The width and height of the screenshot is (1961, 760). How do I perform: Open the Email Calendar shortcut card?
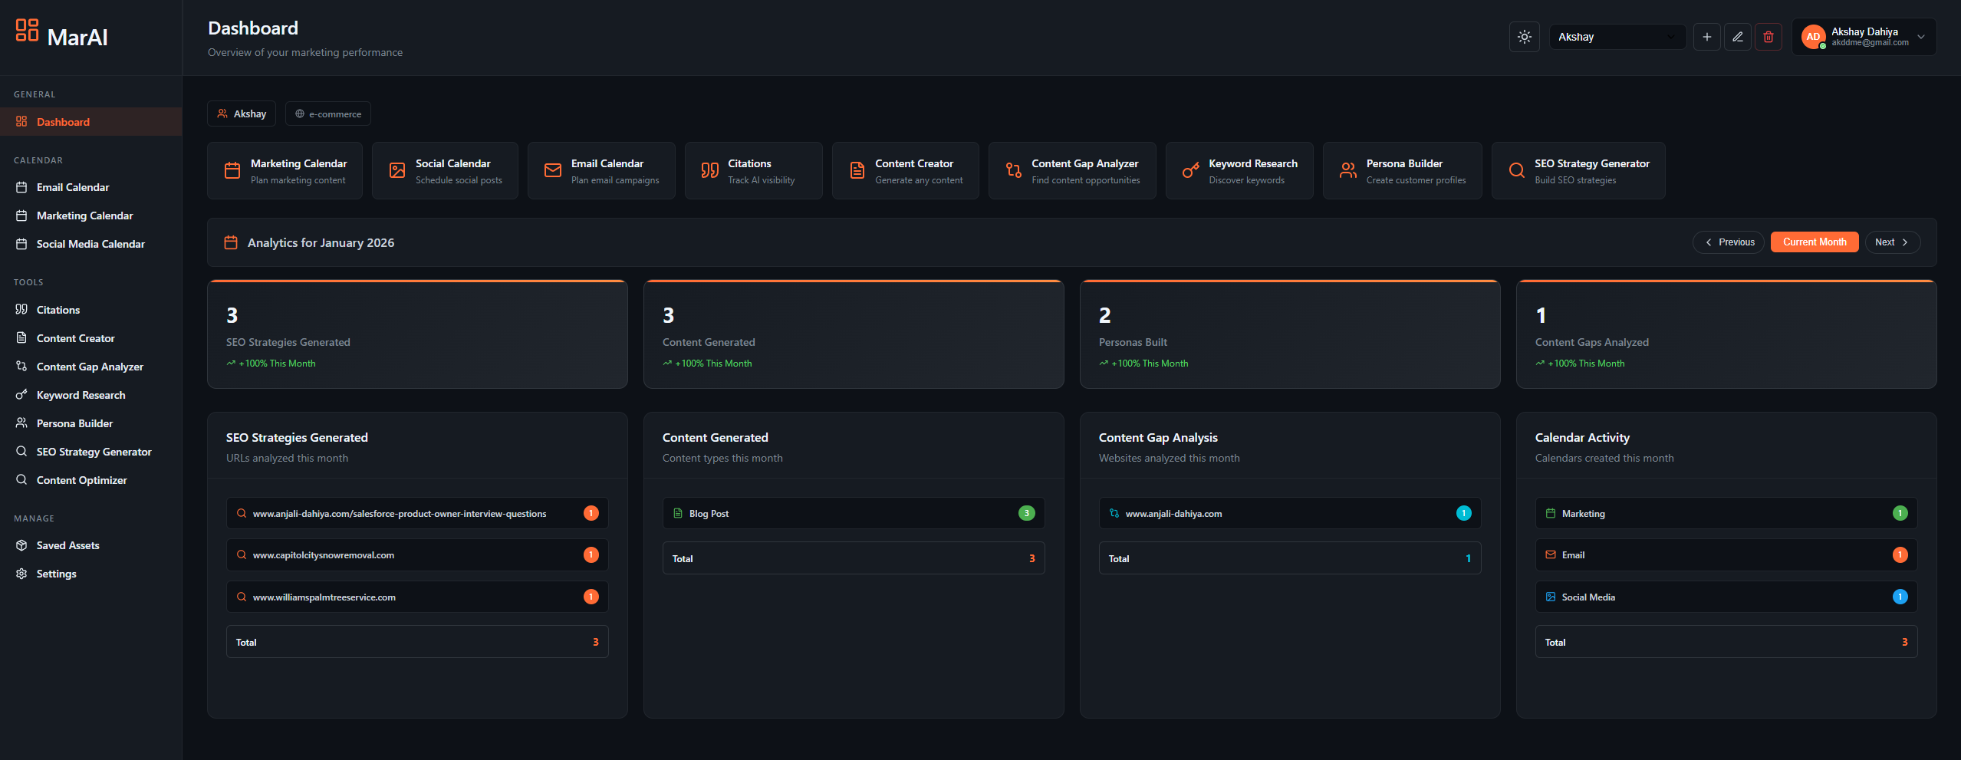pos(600,171)
